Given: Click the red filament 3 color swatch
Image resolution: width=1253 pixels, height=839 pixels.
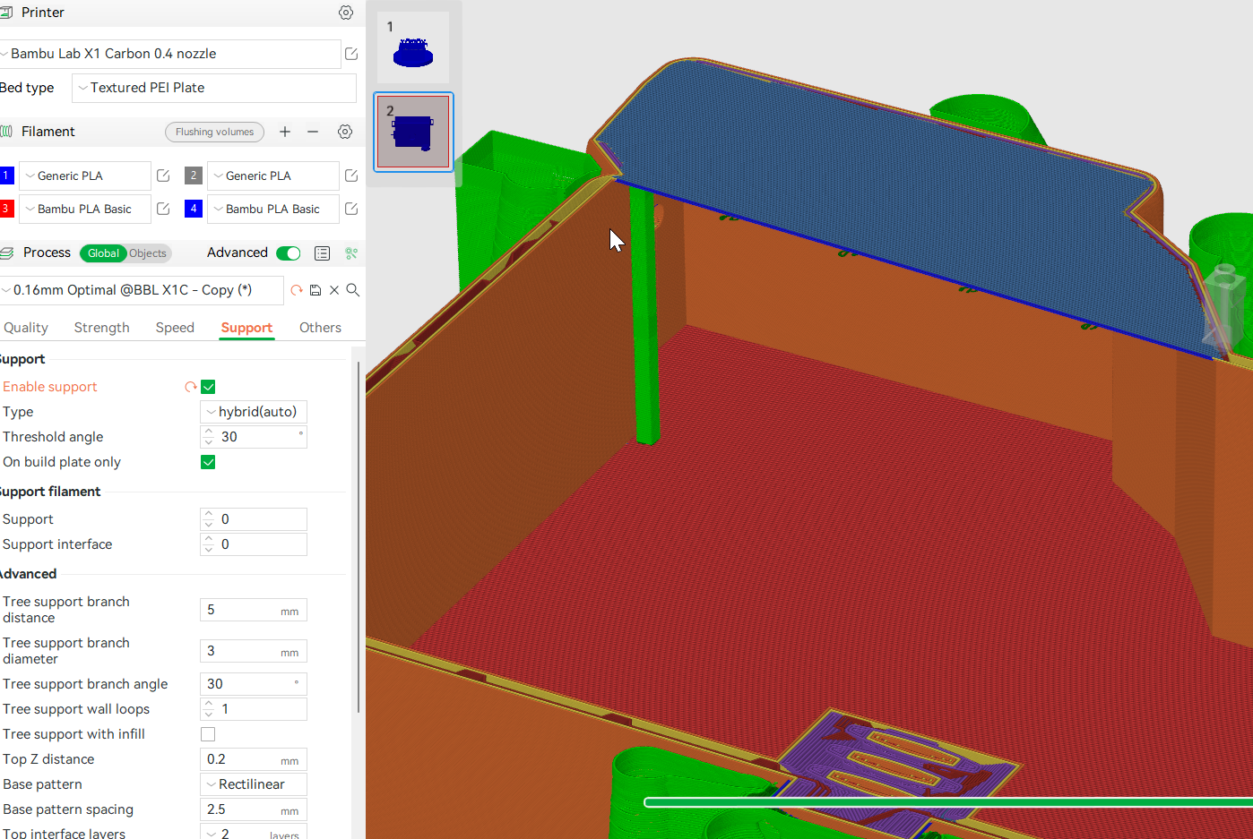Looking at the screenshot, I should 6,209.
